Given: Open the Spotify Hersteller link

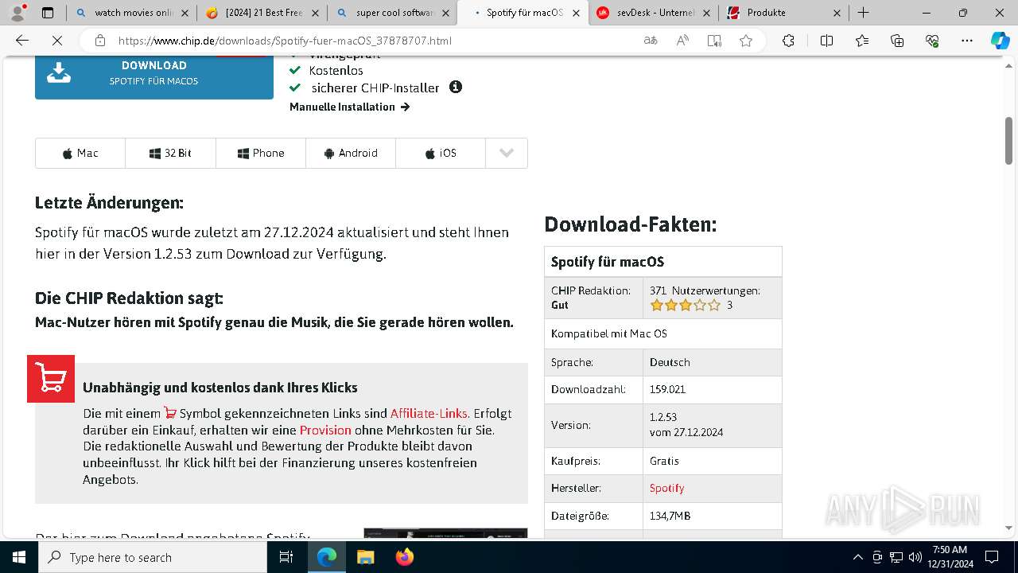Looking at the screenshot, I should tap(666, 488).
